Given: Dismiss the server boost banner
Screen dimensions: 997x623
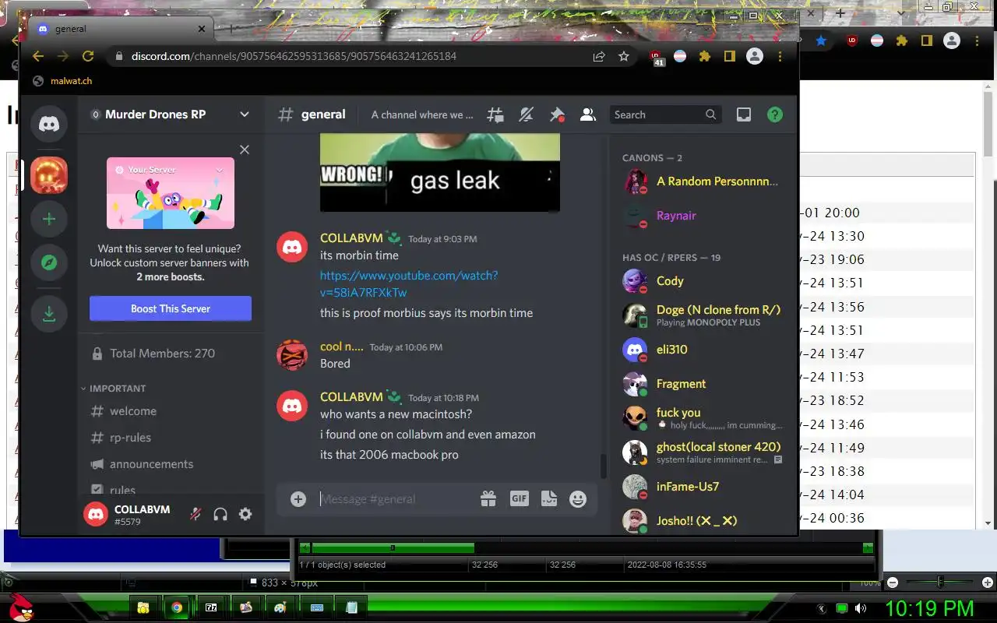Looking at the screenshot, I should point(245,150).
